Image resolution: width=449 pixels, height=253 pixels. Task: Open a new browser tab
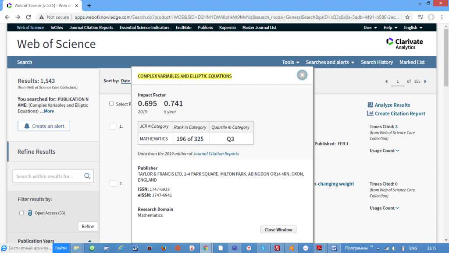(x=89, y=6)
